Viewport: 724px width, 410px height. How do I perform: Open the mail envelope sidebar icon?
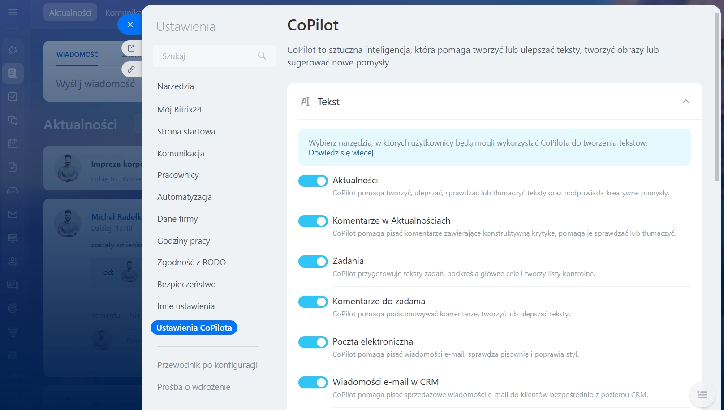click(x=13, y=214)
